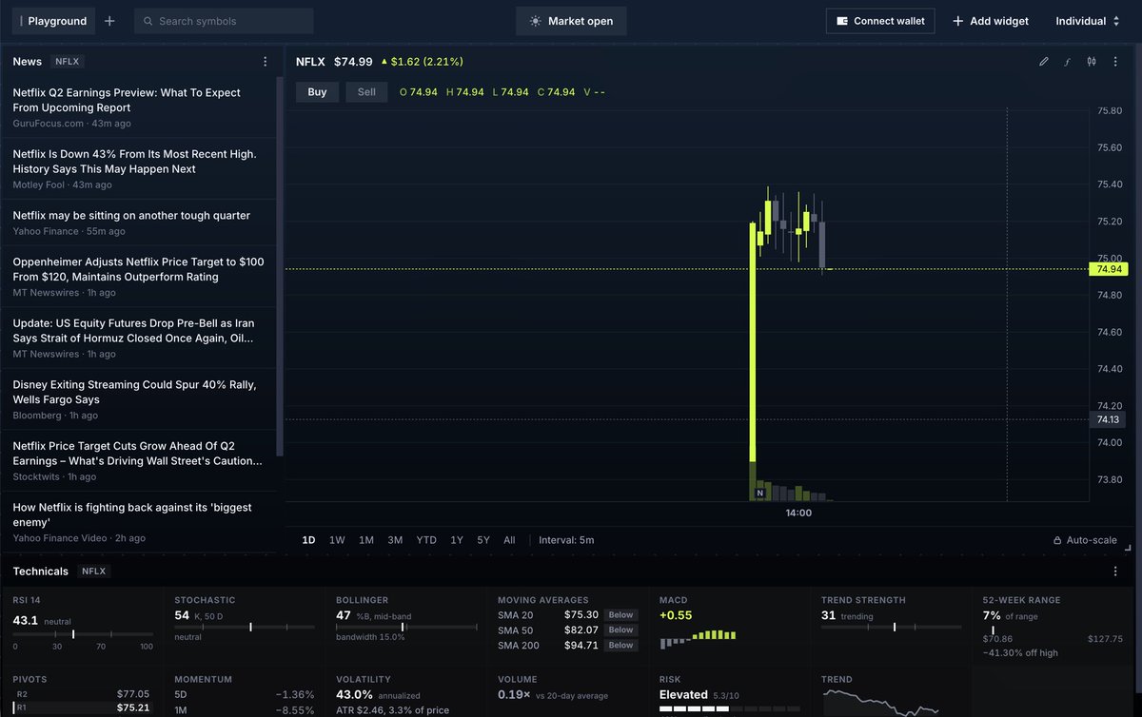The image size is (1142, 717).
Task: Open the indicators function icon
Action: [1067, 62]
